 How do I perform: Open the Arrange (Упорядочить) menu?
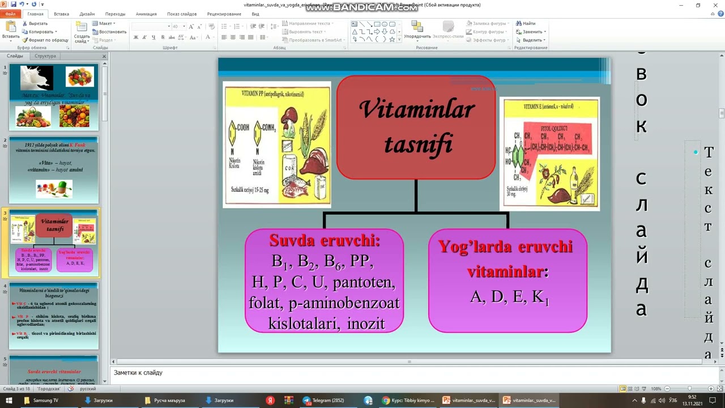point(417,29)
